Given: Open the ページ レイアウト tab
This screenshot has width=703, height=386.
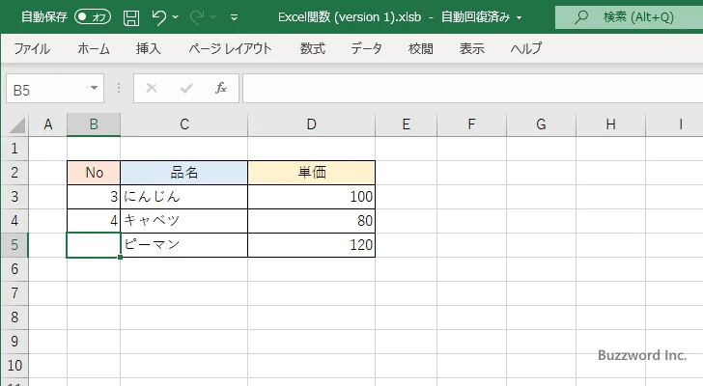Looking at the screenshot, I should tap(230, 48).
